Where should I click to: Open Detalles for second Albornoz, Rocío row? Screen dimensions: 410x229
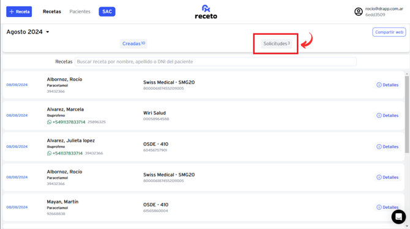click(x=387, y=177)
